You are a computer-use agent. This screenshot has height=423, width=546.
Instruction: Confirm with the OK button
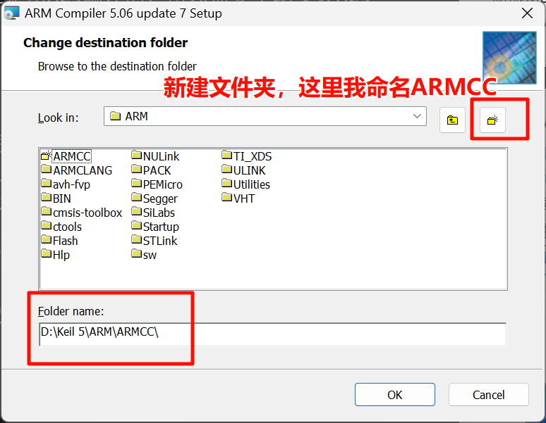click(395, 395)
